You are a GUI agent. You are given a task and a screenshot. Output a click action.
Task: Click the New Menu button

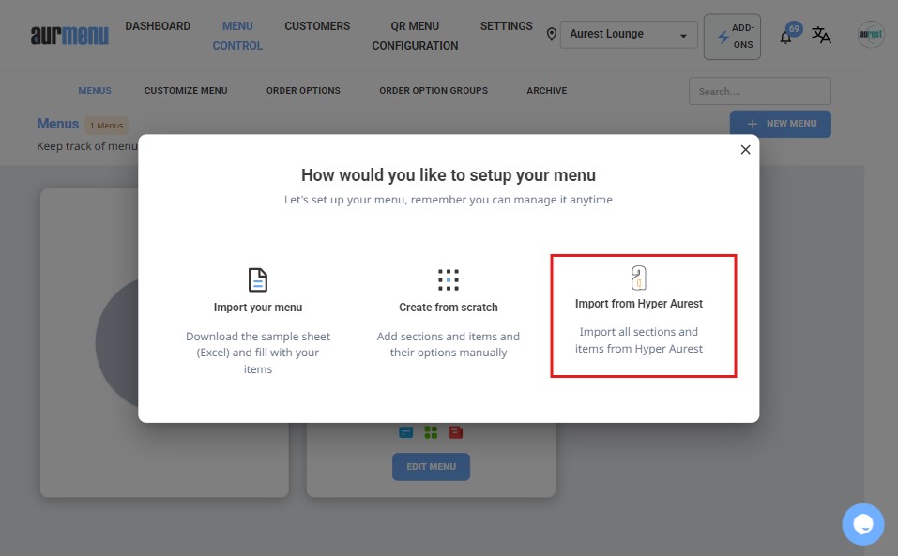click(780, 124)
